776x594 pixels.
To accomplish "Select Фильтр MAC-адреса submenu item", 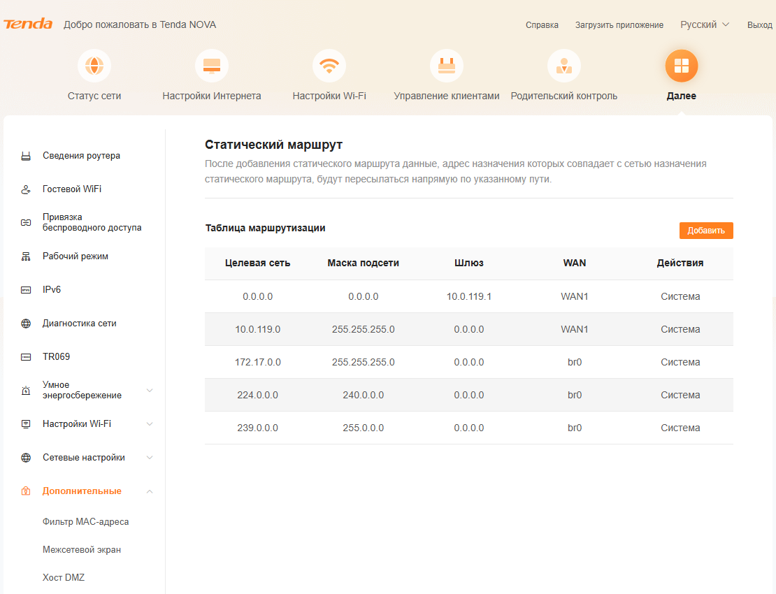I will click(x=85, y=522).
